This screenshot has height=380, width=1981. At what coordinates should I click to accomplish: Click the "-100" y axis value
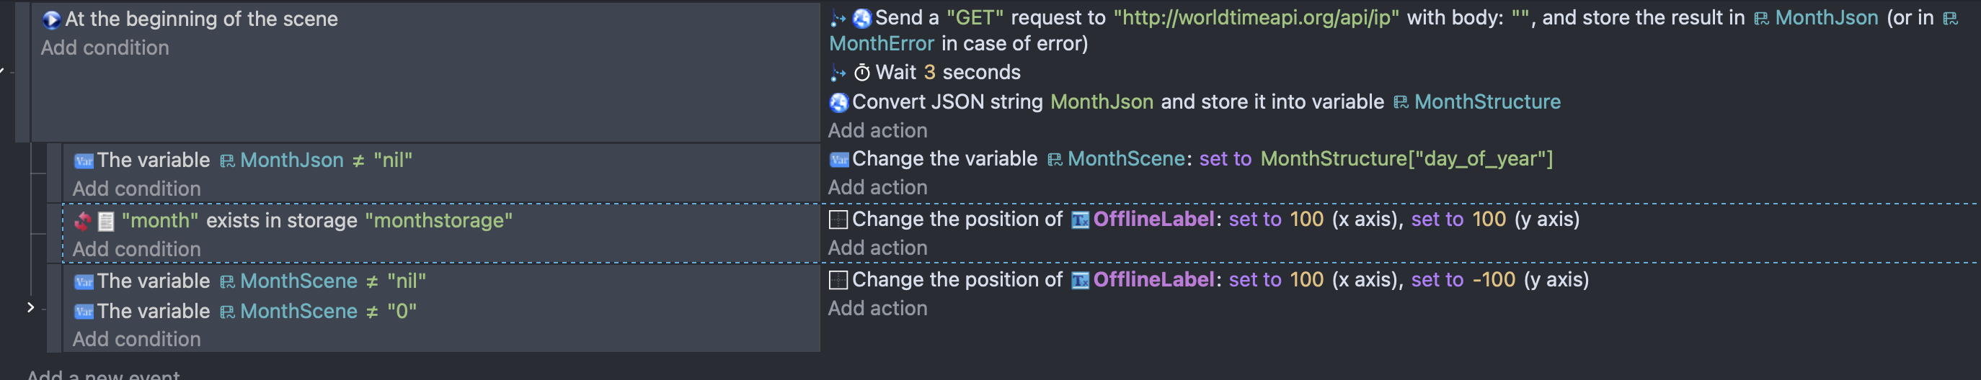1493,280
